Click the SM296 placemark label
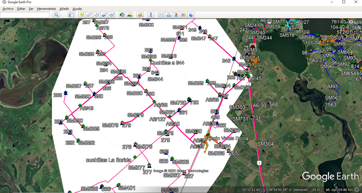This screenshot has width=362, height=193. click(94, 37)
